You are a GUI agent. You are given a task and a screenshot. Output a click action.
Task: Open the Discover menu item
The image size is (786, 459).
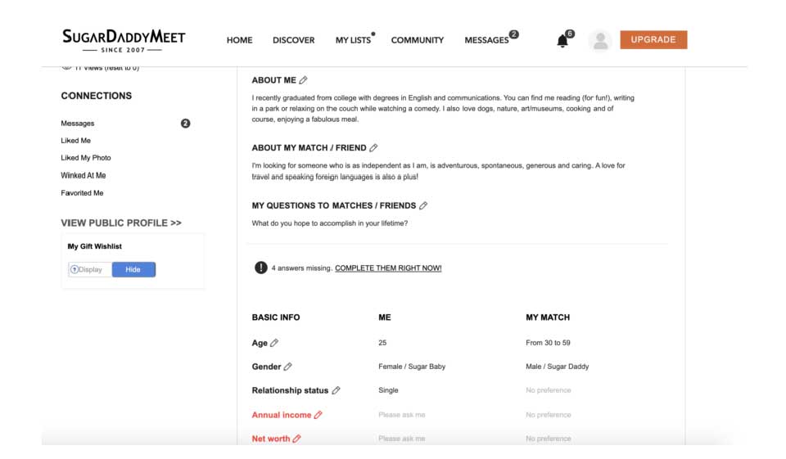(293, 40)
